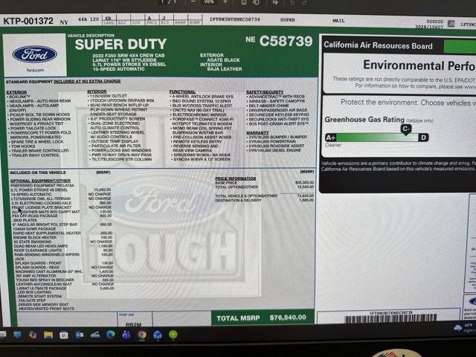Image resolution: width=476 pixels, height=357 pixels.
Task: Open the green round app on taskbar
Action: pos(173,335)
